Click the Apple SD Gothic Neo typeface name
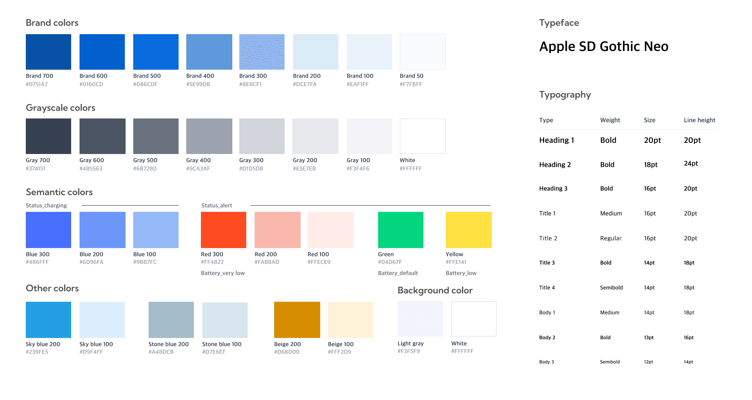The width and height of the screenshot is (752, 400). point(604,46)
